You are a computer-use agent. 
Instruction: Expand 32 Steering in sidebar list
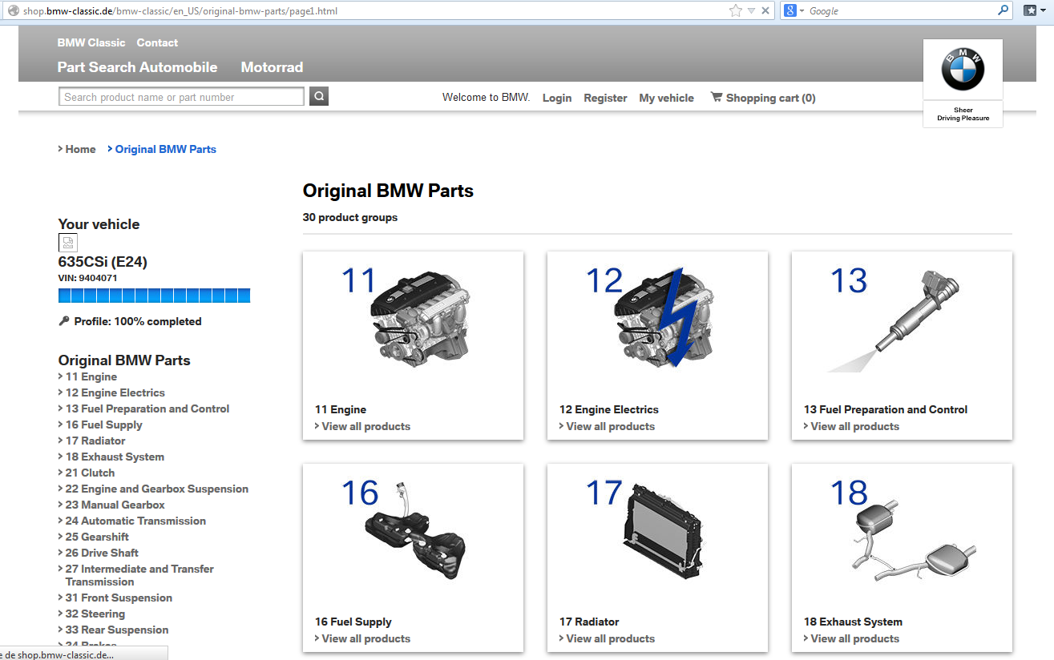95,614
